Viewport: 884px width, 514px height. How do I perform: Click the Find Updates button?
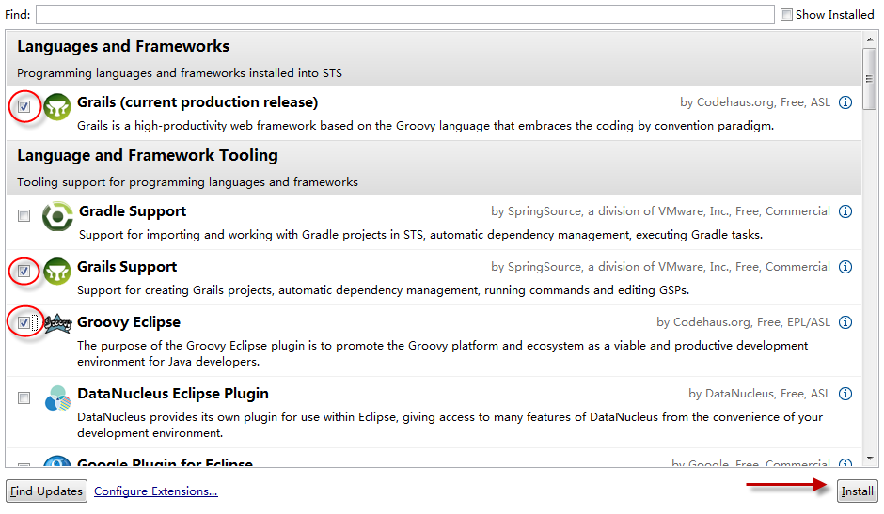tap(47, 491)
